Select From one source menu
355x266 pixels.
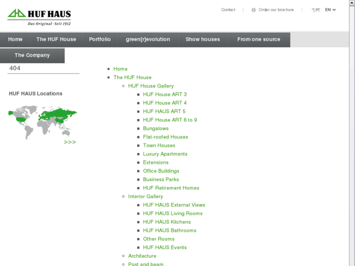258,40
